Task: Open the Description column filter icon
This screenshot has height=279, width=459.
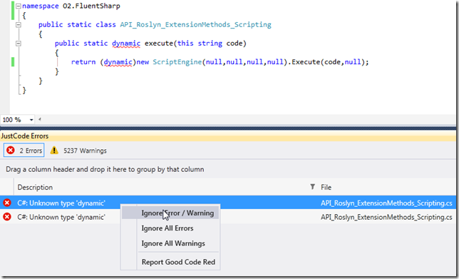Action: pyautogui.click(x=312, y=187)
